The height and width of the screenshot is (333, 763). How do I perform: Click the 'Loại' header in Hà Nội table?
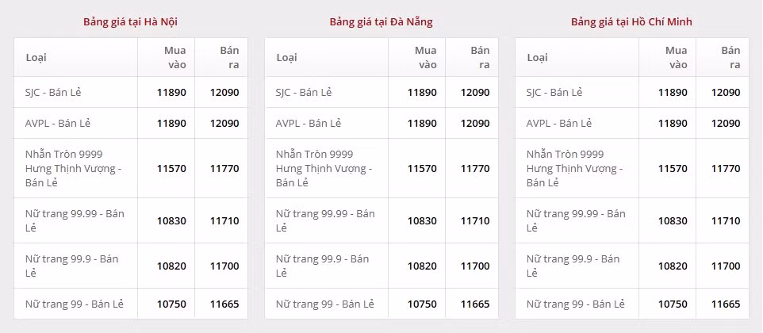(36, 57)
